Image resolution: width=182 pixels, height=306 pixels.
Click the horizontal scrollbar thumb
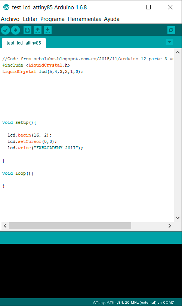[70, 226]
